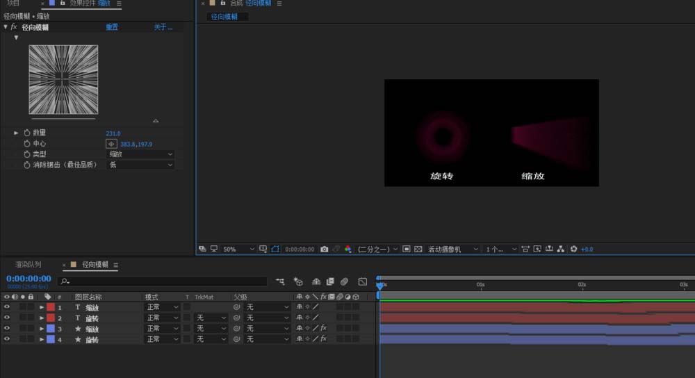The image size is (695, 378).
Task: Click the 径向模糊 composition breadcrumb tab
Action: [x=224, y=17]
